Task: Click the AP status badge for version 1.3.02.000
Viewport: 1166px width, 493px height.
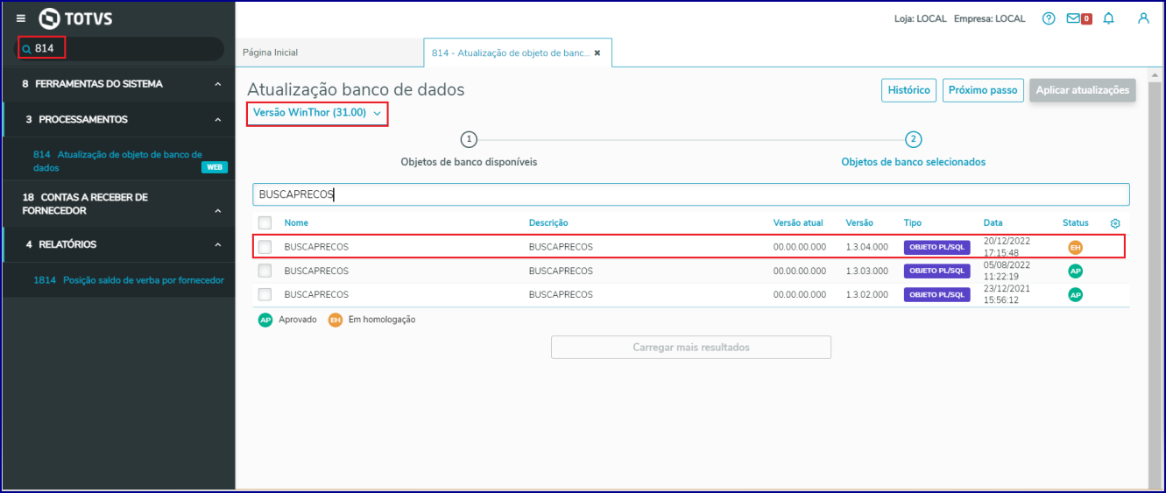Action: click(1075, 295)
